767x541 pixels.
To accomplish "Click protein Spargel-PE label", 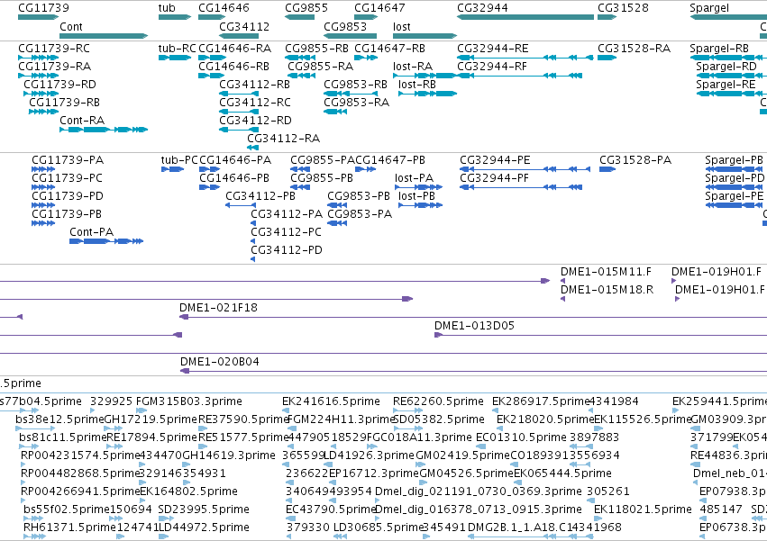I will pyautogui.click(x=735, y=196).
